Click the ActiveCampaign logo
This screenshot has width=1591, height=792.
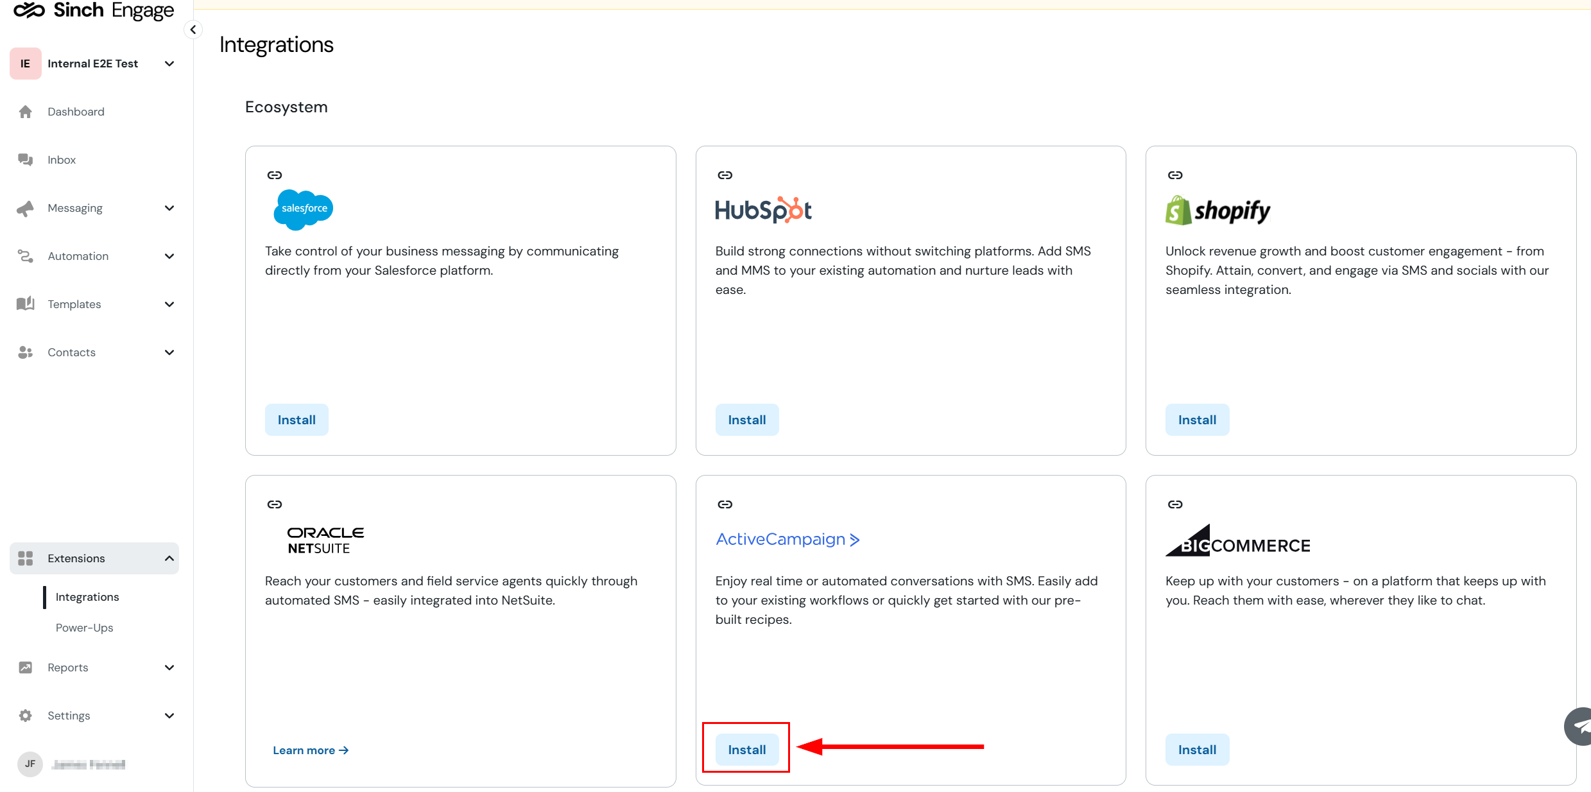click(x=788, y=539)
